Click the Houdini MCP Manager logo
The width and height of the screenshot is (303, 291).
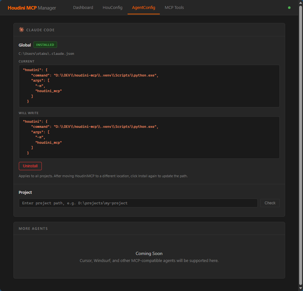coord(32,8)
